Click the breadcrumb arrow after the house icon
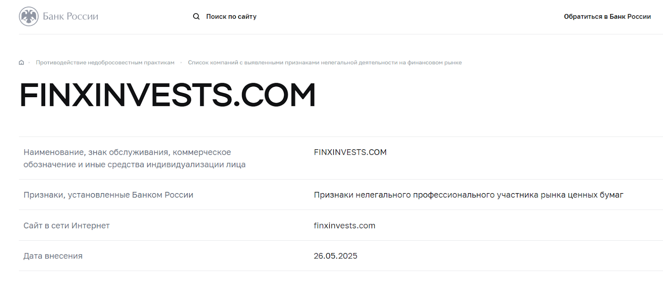Viewport: 663px width, 287px height. coord(29,62)
